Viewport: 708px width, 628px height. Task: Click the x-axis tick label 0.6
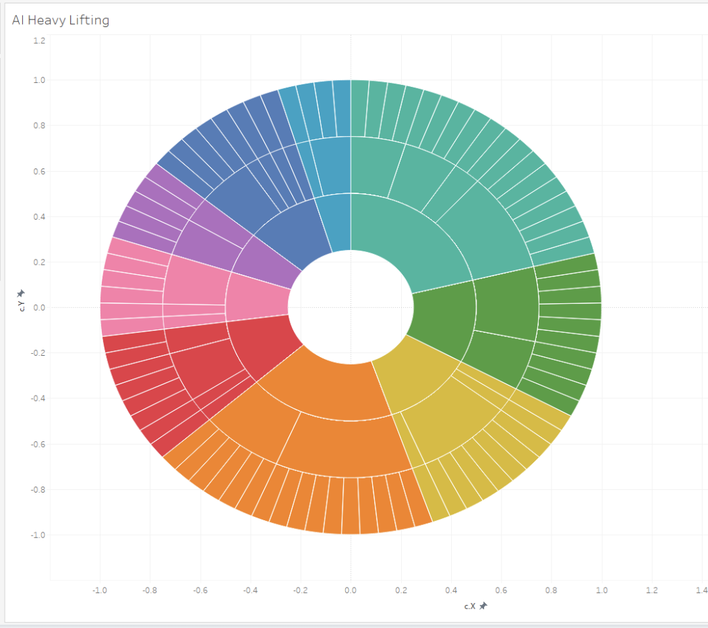(501, 590)
